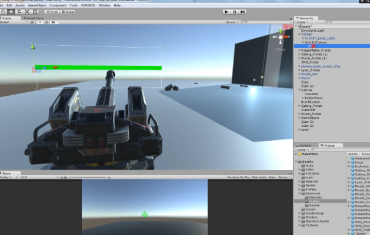Screen dimensions: 370x235
Task: Open the Hierarchy Create dropdown
Action: pos(302,22)
